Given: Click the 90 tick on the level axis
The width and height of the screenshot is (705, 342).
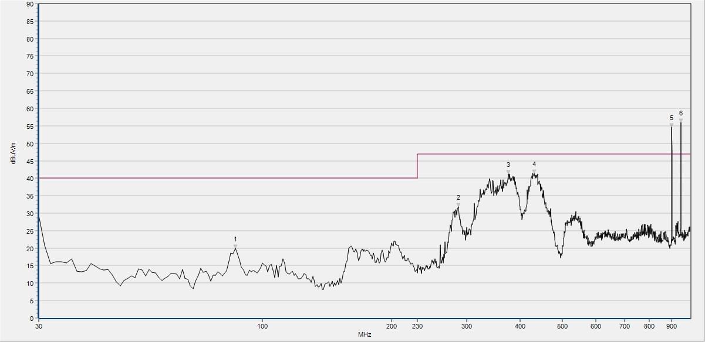Looking at the screenshot, I should point(29,4).
